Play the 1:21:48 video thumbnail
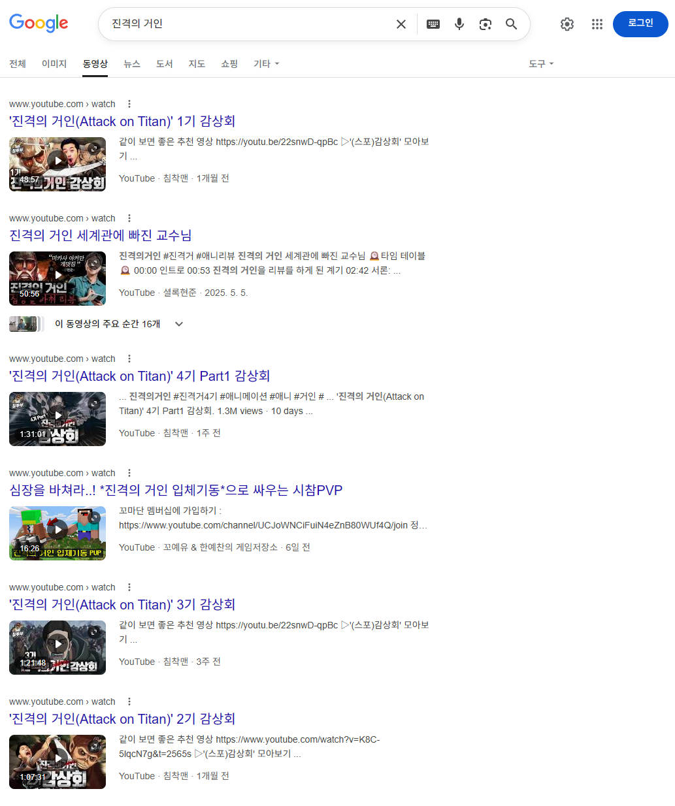This screenshot has height=806, width=675. 58,647
